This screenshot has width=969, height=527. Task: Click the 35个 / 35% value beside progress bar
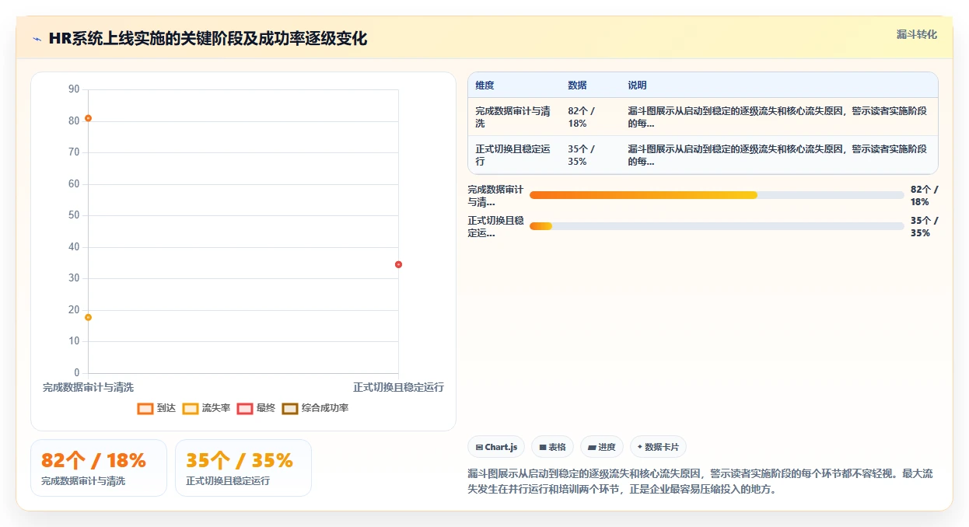925,226
